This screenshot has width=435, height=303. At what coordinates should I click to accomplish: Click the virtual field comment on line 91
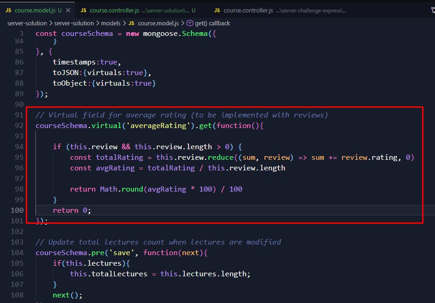coord(182,115)
